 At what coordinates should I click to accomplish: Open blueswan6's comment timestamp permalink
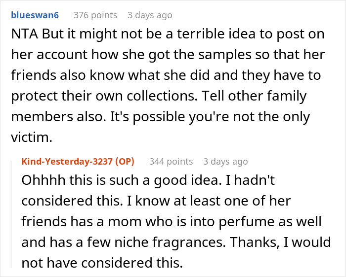click(x=149, y=15)
